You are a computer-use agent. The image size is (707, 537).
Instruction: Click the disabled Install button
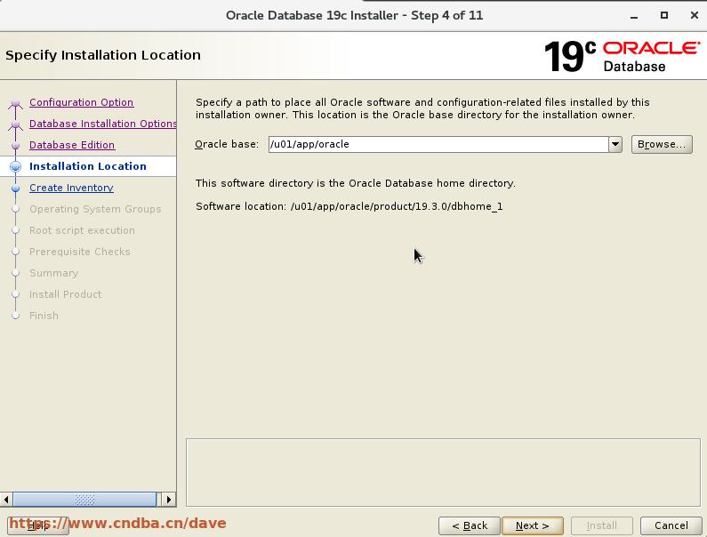click(602, 525)
